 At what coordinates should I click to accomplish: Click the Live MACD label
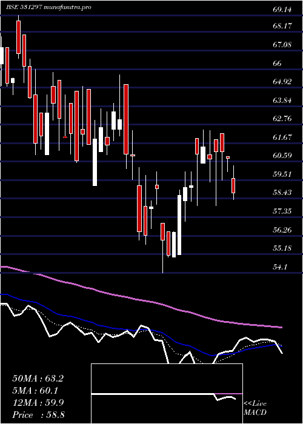(255, 408)
